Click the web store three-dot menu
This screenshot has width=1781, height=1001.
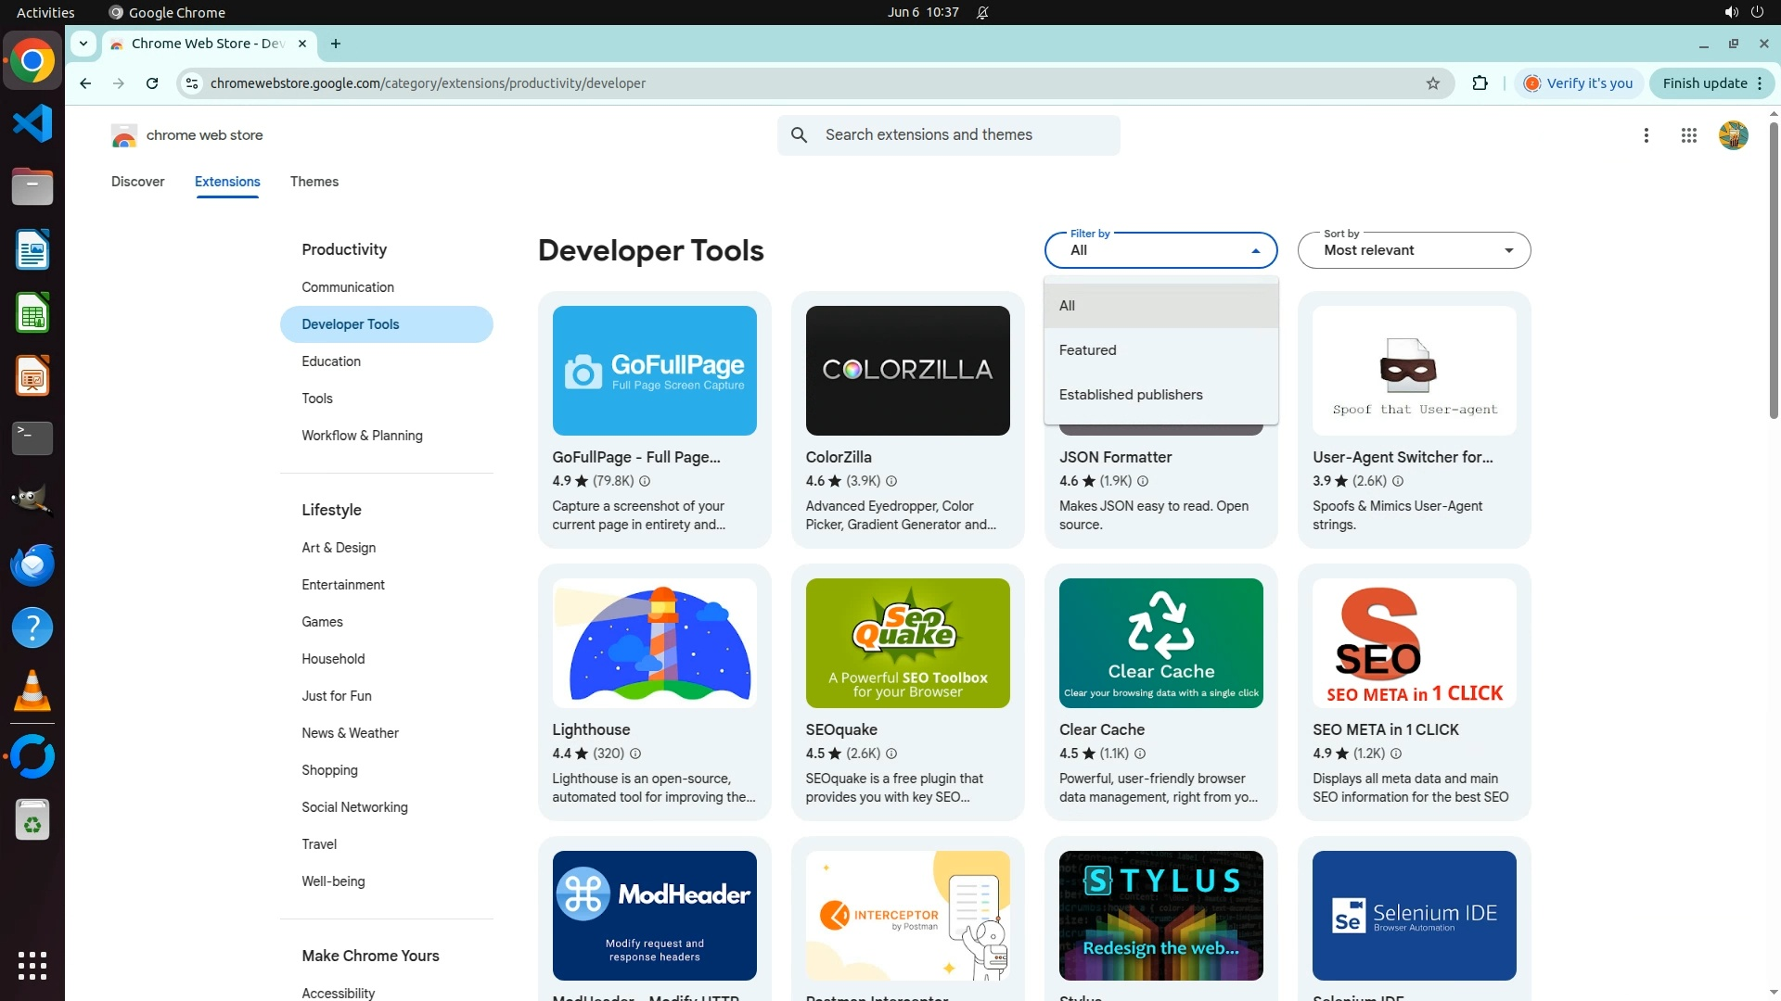(x=1646, y=135)
